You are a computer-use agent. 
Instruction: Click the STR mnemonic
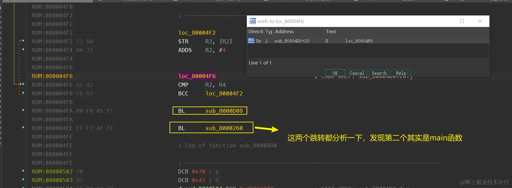(x=183, y=42)
